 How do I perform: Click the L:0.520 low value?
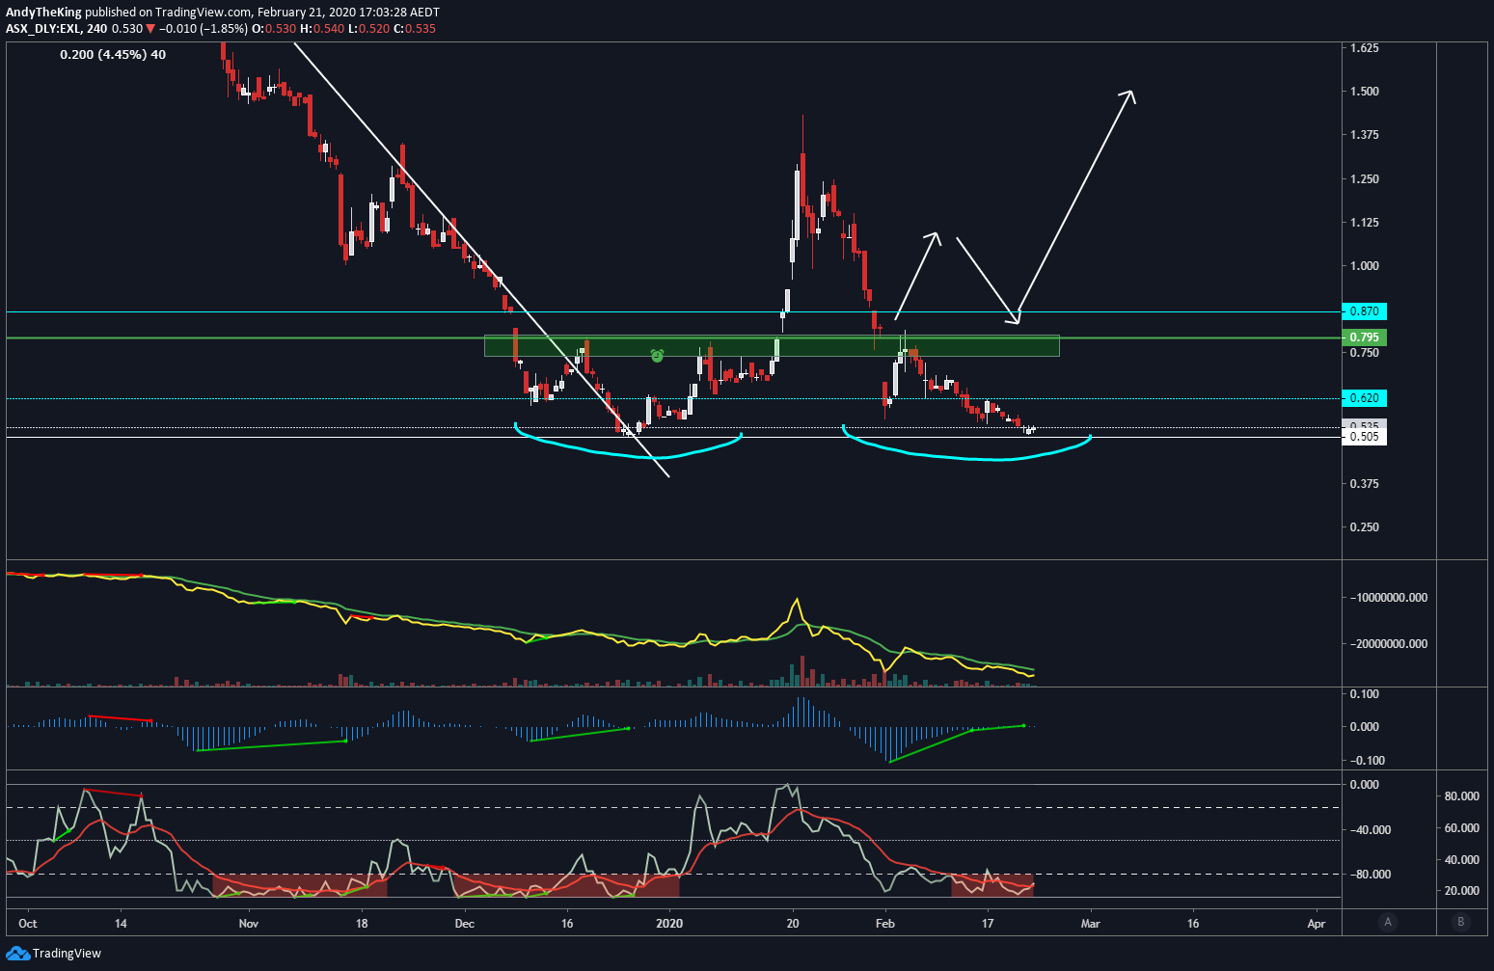(367, 28)
